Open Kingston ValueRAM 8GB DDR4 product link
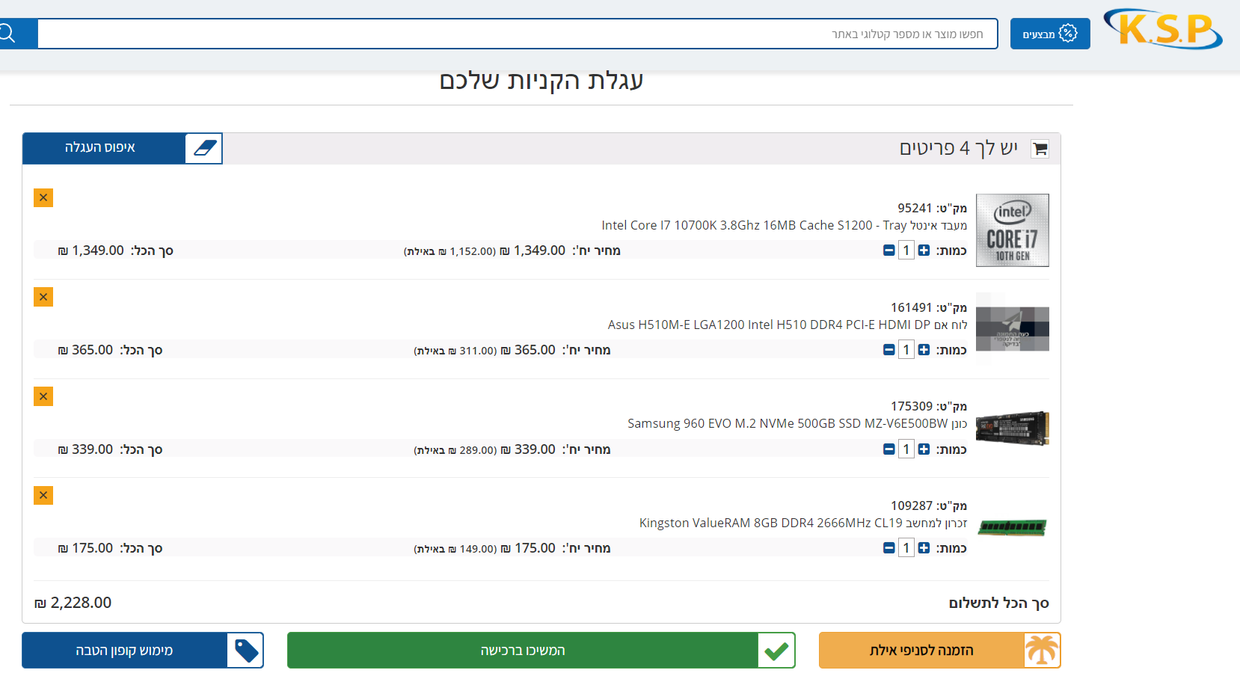1240x676 pixels. 803,523
